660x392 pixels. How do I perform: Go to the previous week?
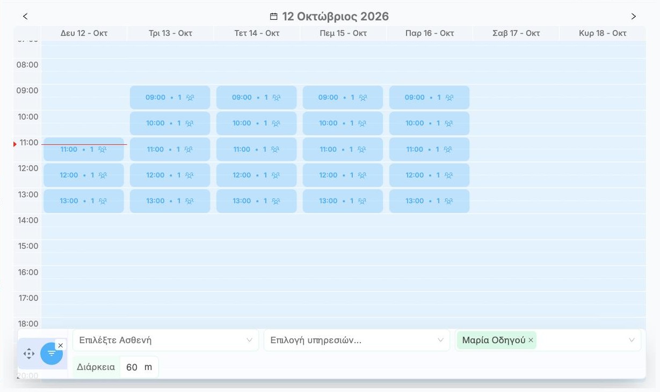25,17
